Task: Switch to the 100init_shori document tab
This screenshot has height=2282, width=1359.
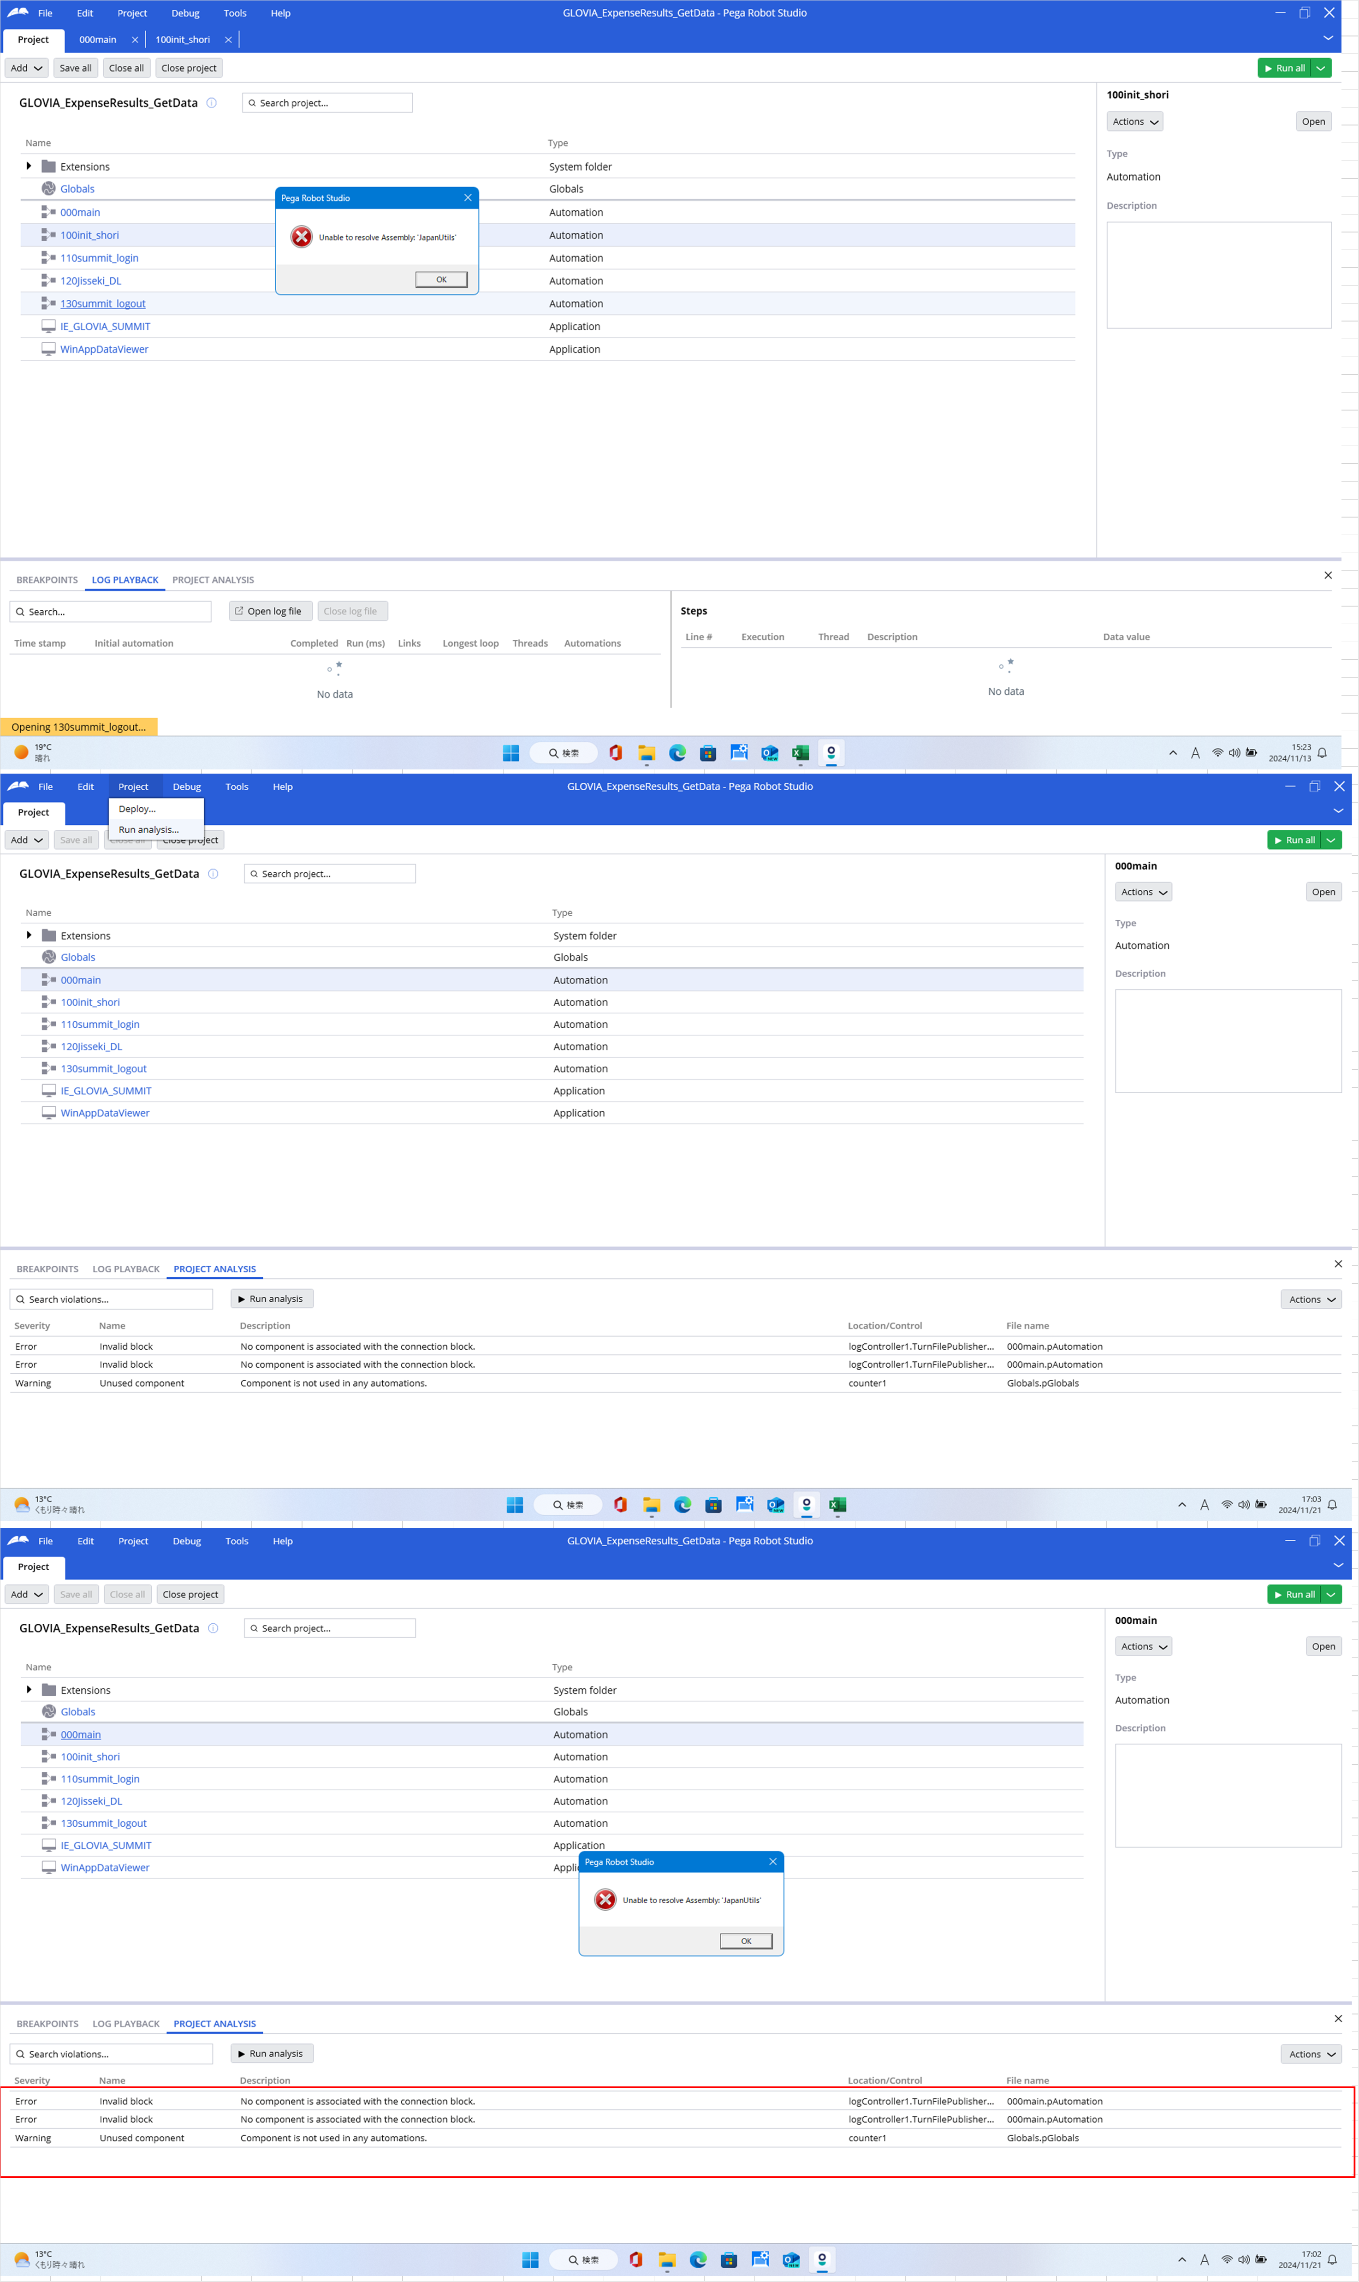Action: [182, 39]
